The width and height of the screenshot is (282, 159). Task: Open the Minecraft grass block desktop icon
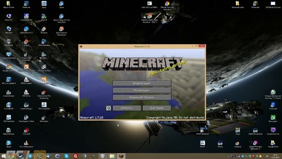point(256,5)
